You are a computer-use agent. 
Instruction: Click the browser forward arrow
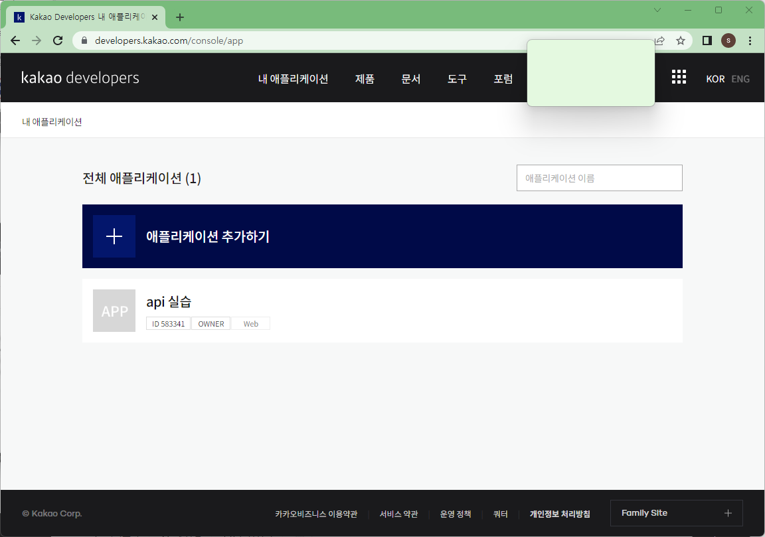37,40
